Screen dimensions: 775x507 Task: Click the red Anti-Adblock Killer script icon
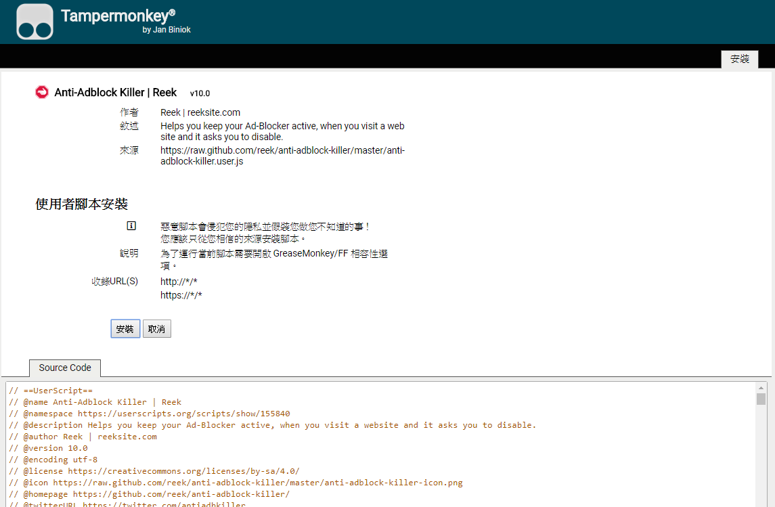pyautogui.click(x=42, y=92)
